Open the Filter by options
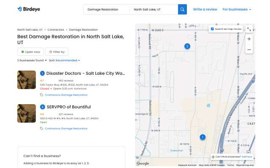Screen dimensions: 270x168 [57, 52]
